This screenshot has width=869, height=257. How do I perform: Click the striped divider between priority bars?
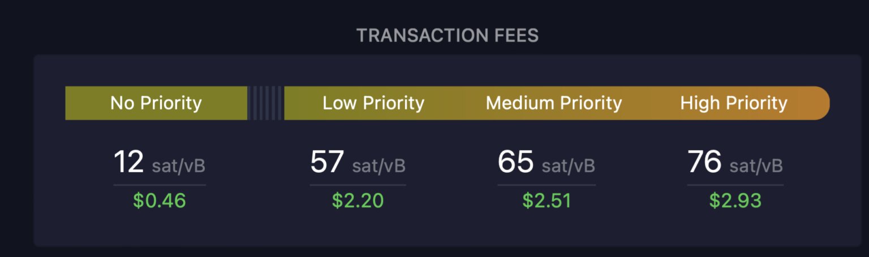coord(266,103)
